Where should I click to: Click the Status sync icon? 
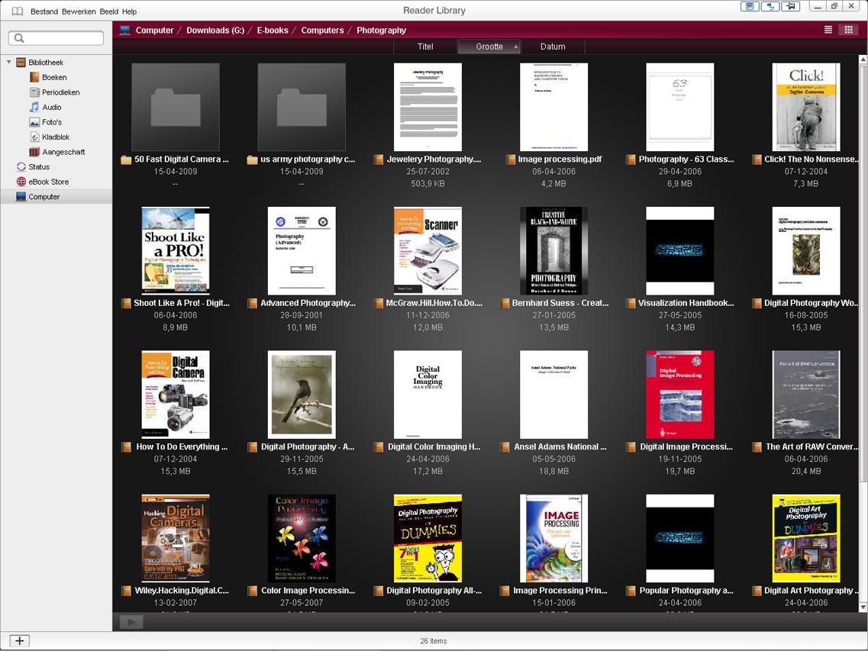coord(21,166)
